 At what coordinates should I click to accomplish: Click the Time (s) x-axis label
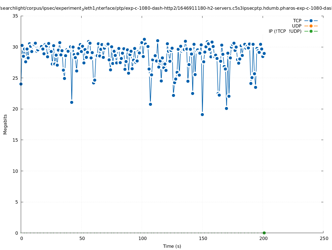172,246
